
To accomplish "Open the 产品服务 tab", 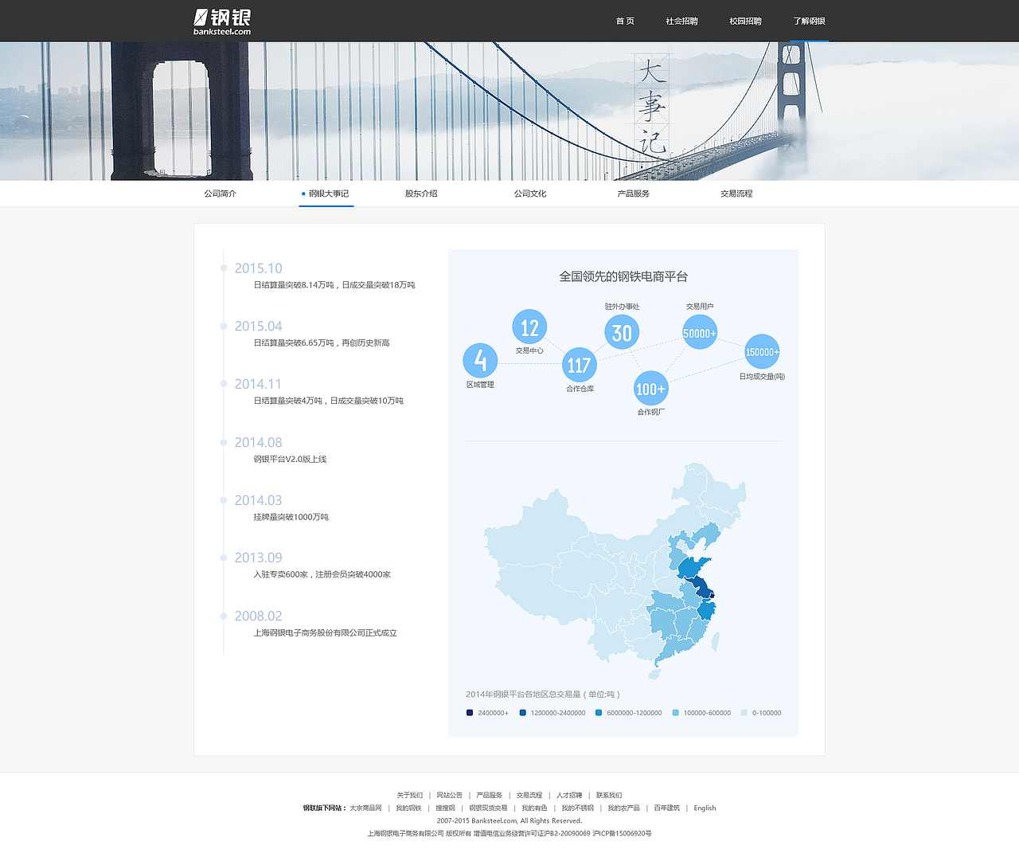I will tap(634, 194).
